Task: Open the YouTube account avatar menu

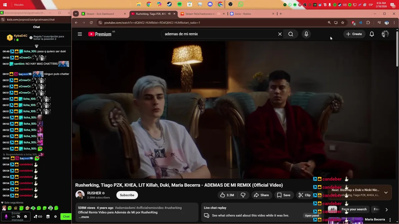Action: coord(385,34)
